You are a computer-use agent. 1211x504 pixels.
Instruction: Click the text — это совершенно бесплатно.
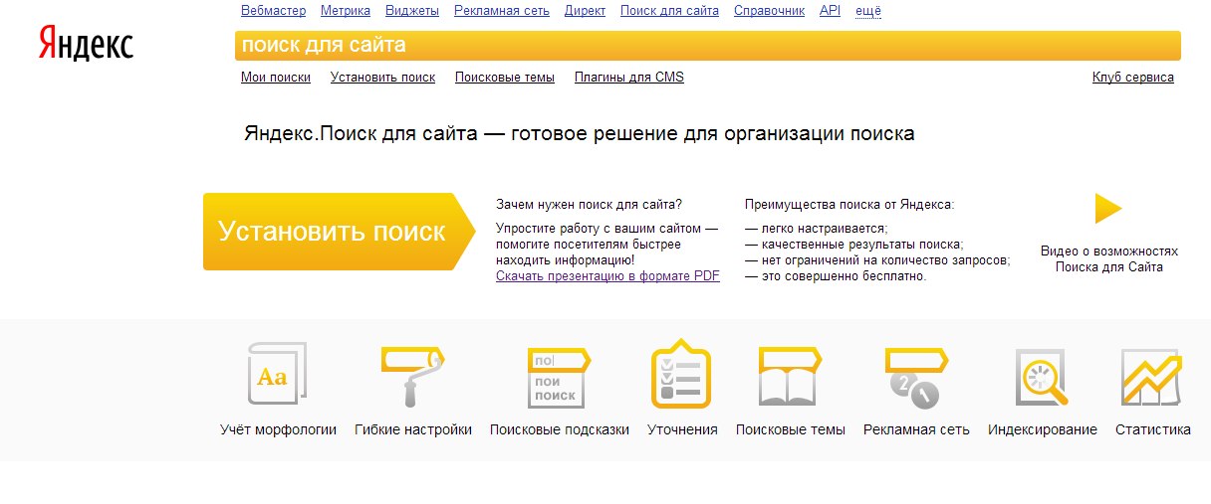point(836,276)
